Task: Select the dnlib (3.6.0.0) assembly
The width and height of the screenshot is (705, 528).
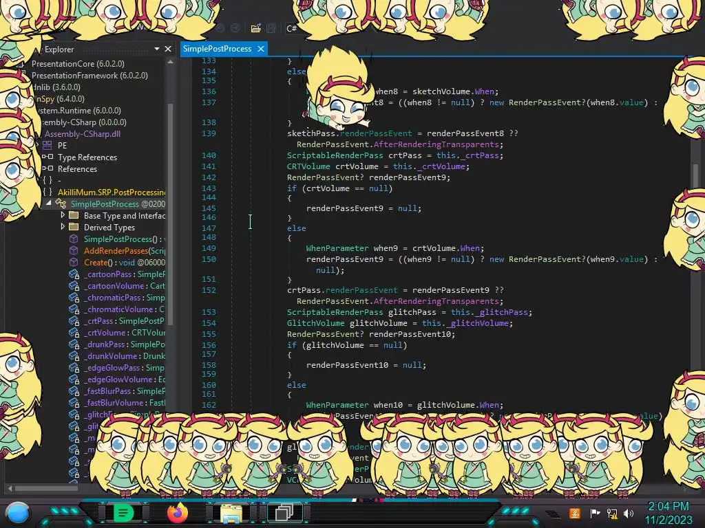Action: click(x=56, y=87)
